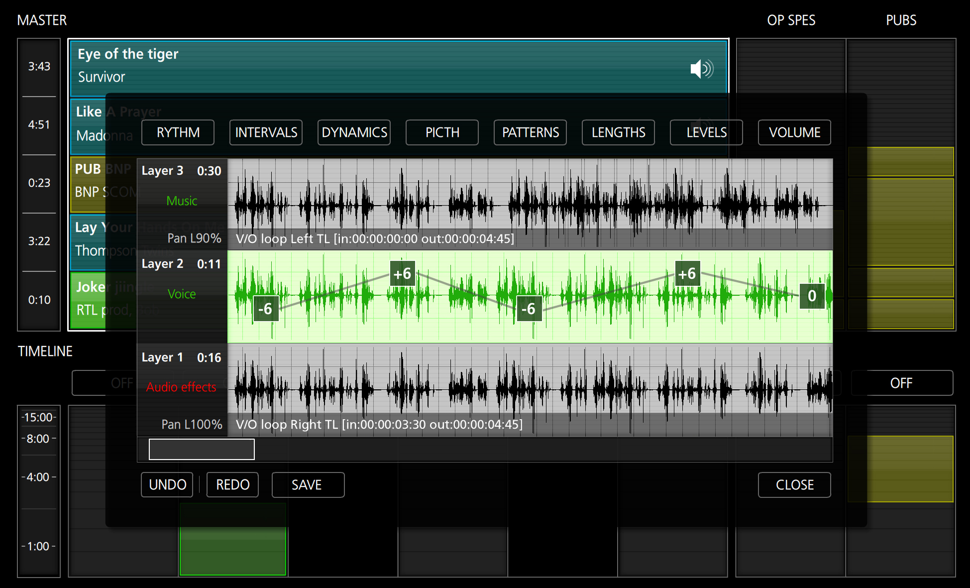Select the Layer 2 Voice header
The height and width of the screenshot is (588, 970).
(x=182, y=297)
